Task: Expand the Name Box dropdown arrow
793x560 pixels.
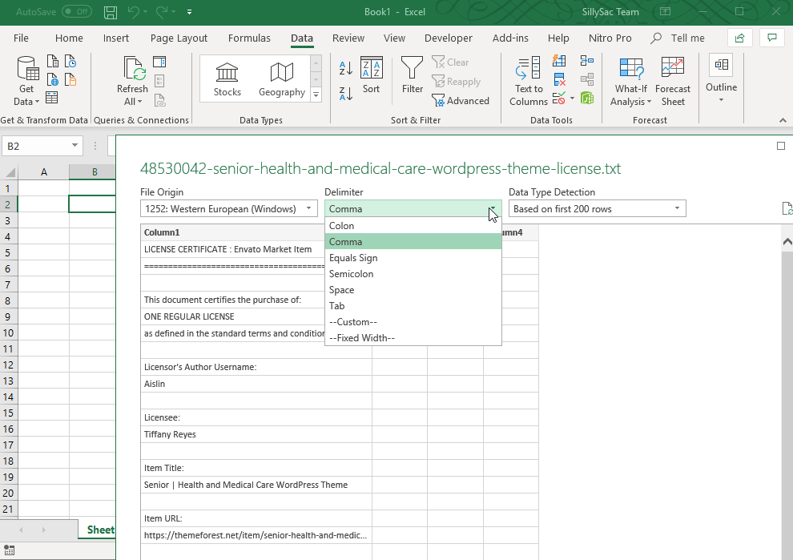Action: 74,146
